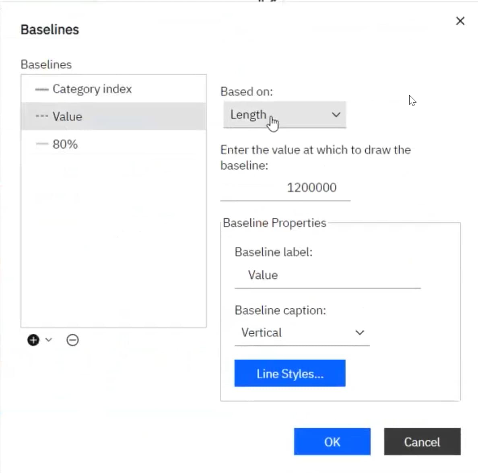Click the chevron arrow on the Vertical combo box
This screenshot has height=473, width=478.
coord(360,333)
